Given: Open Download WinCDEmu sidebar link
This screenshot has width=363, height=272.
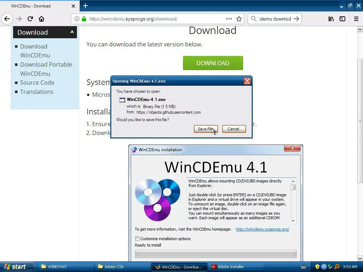Looking at the screenshot, I should click(x=35, y=51).
